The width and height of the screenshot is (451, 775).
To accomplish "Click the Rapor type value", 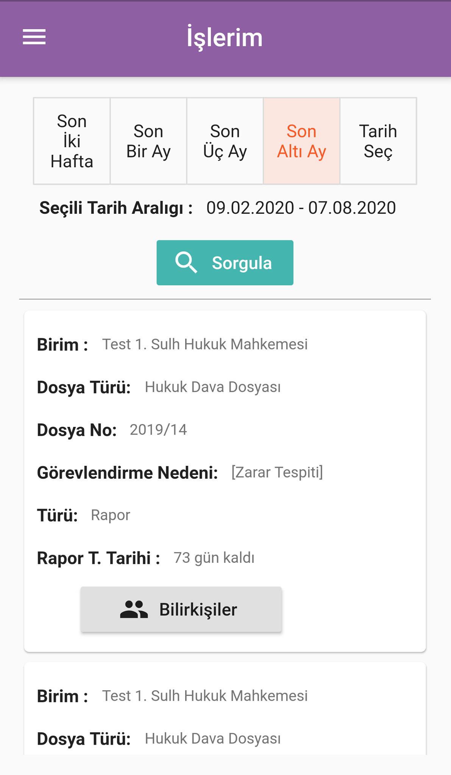I will click(x=111, y=515).
